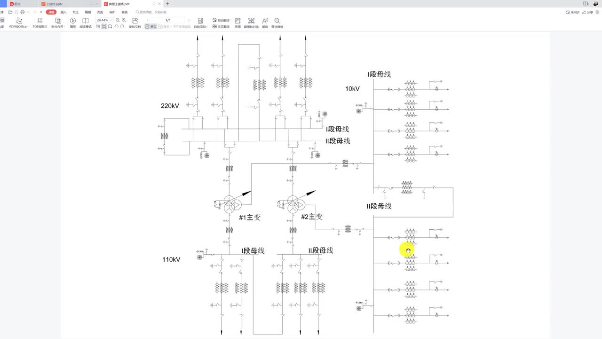Click the 压缩 compress tool
Viewport: 602px width, 339px height.
tap(238, 23)
